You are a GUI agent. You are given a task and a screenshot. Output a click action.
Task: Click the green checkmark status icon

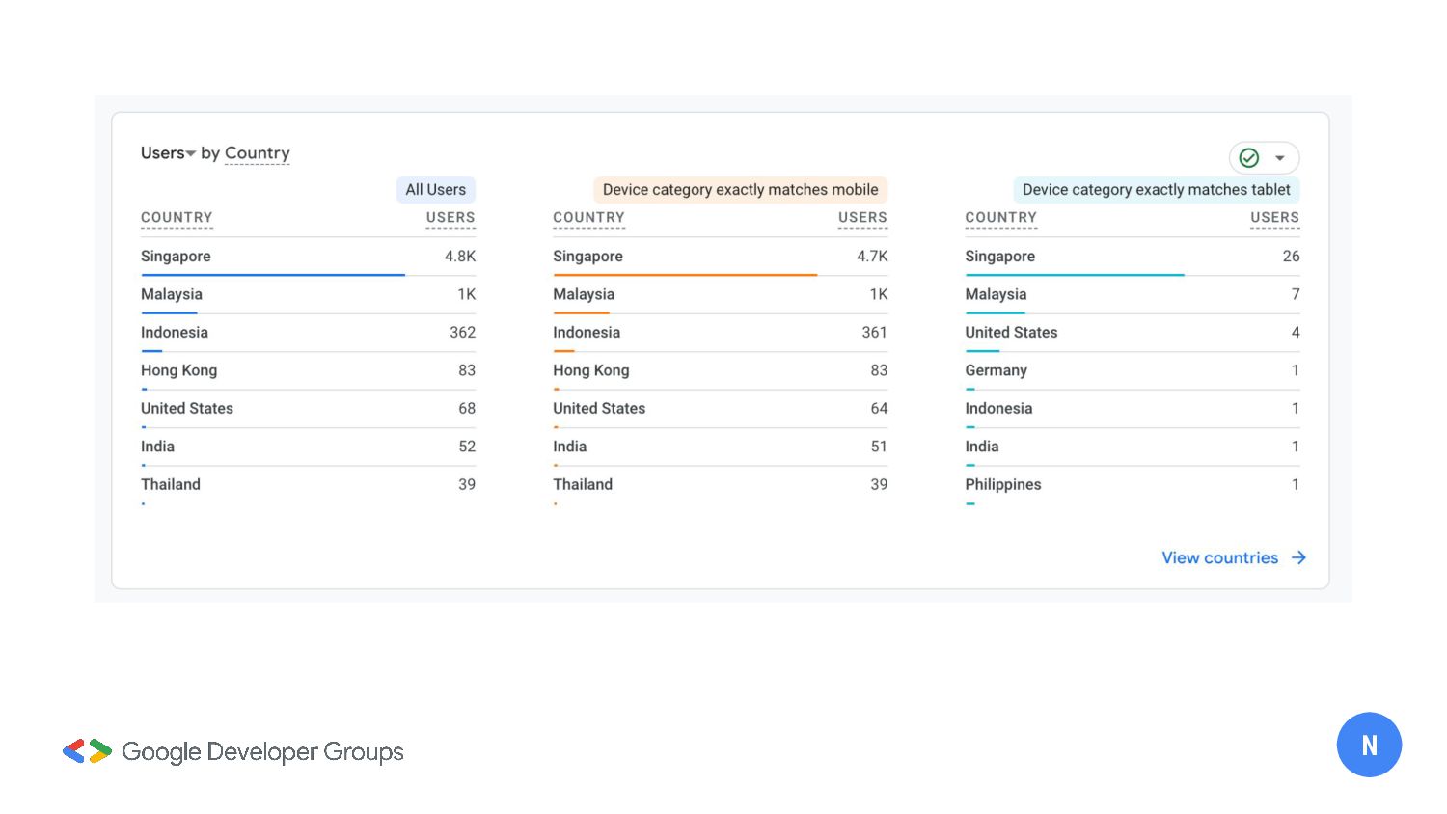1249,158
